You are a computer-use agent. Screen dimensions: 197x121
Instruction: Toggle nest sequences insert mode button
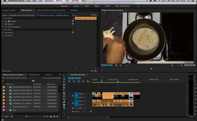click(x=69, y=81)
